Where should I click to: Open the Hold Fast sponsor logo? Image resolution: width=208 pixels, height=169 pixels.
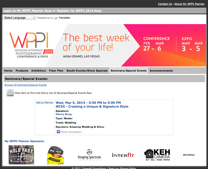21,155
